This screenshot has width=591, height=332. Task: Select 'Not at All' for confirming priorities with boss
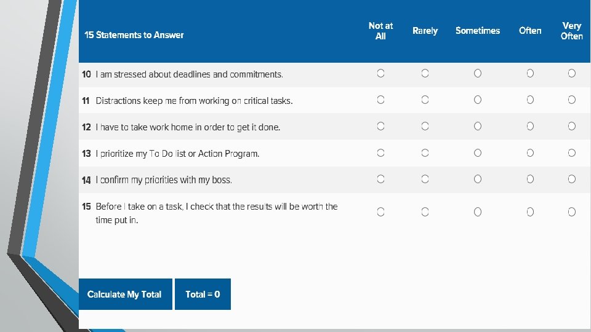tap(380, 179)
